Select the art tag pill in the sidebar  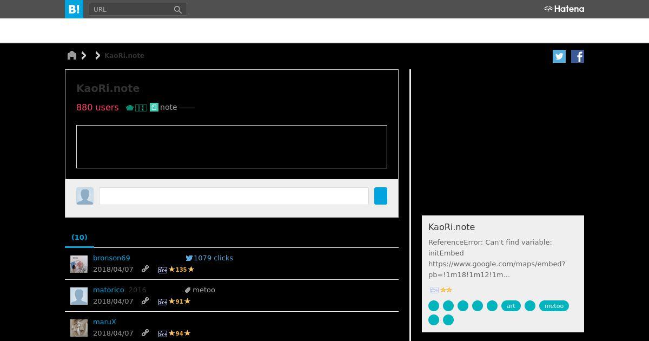pos(511,306)
